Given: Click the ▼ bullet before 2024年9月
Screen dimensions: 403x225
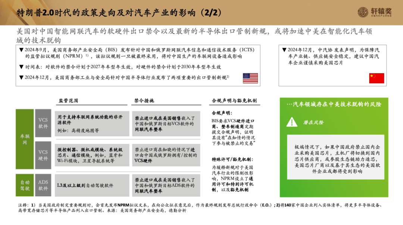Looking at the screenshot, I should tap(21, 50).
